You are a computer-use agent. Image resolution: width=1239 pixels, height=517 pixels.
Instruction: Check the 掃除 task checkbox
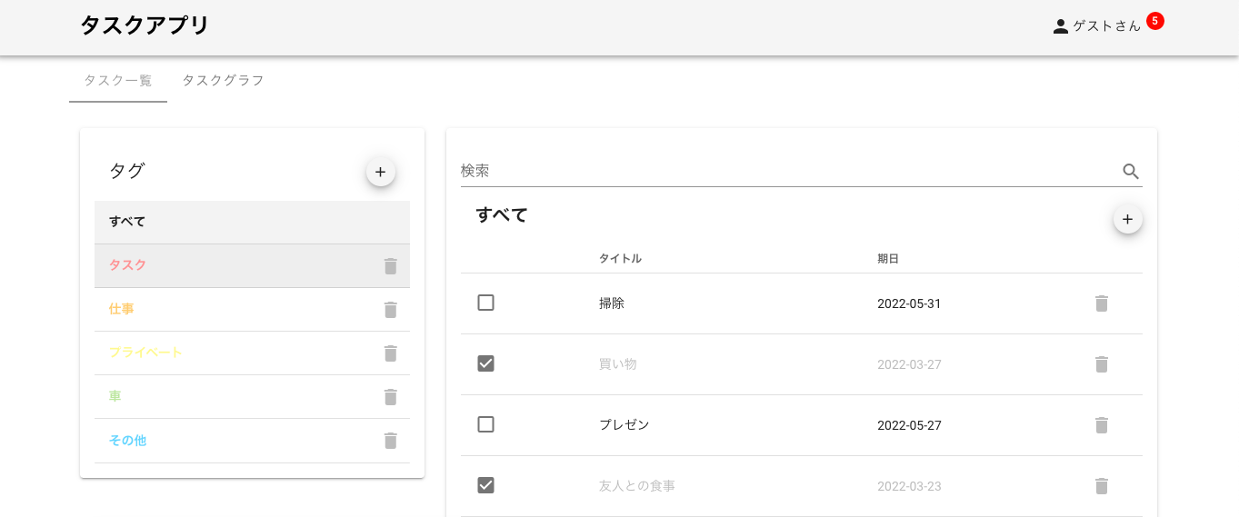click(486, 303)
